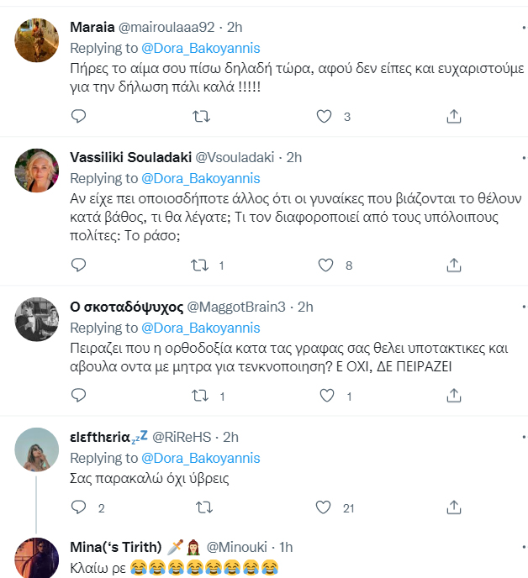Reply to Ο σκοταδόψυχος tweet
Screen dimensions: 528x578
pyautogui.click(x=78, y=395)
